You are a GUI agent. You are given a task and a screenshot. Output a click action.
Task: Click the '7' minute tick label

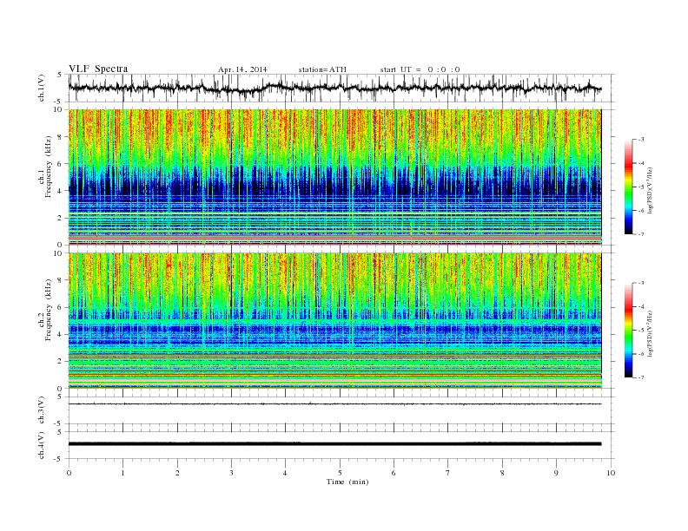(x=447, y=473)
